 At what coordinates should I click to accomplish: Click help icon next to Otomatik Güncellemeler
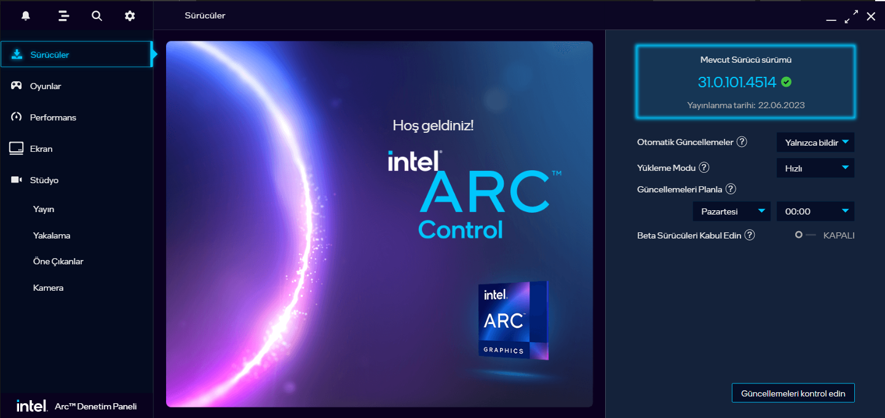[x=742, y=142]
